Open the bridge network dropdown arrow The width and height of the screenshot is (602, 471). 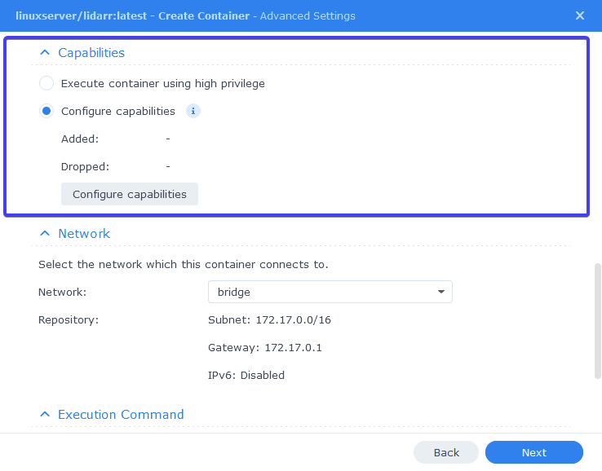click(x=441, y=292)
